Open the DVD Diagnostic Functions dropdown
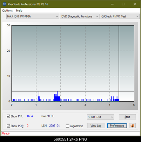 [x=80, y=17]
